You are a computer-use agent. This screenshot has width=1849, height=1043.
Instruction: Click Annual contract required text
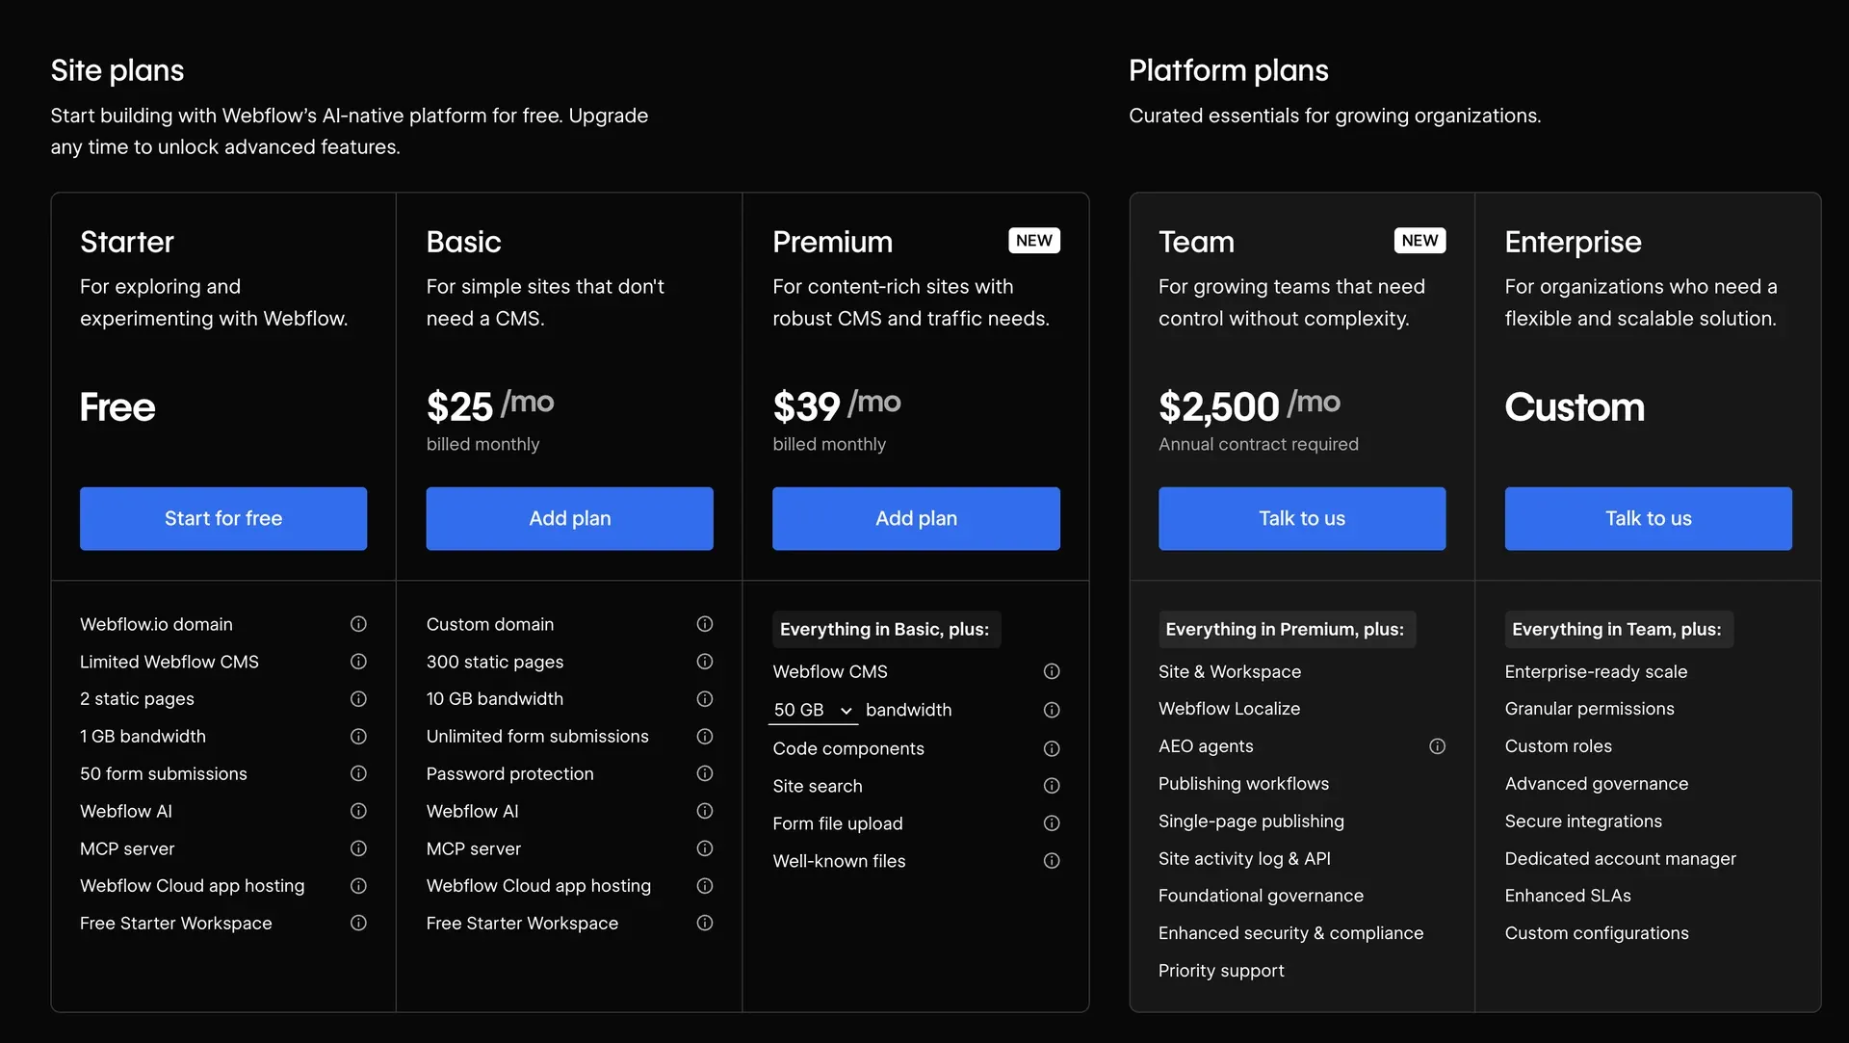(1259, 444)
